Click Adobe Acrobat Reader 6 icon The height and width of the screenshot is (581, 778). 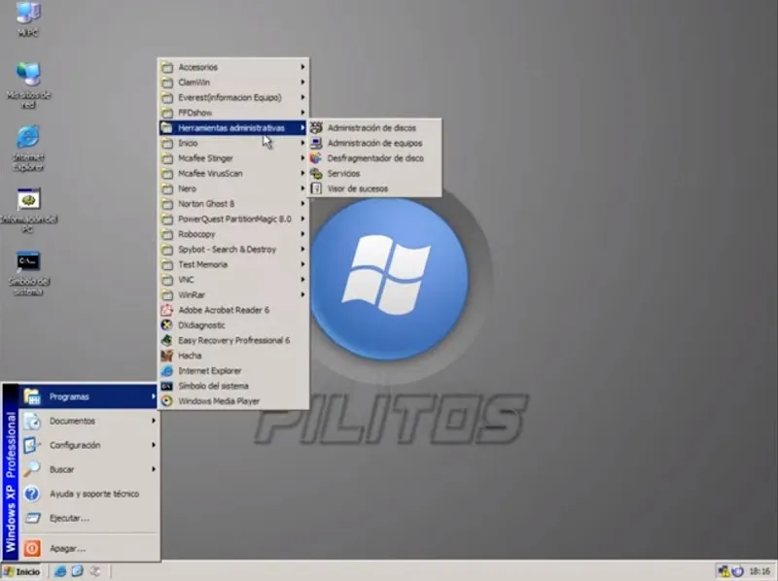coord(167,310)
